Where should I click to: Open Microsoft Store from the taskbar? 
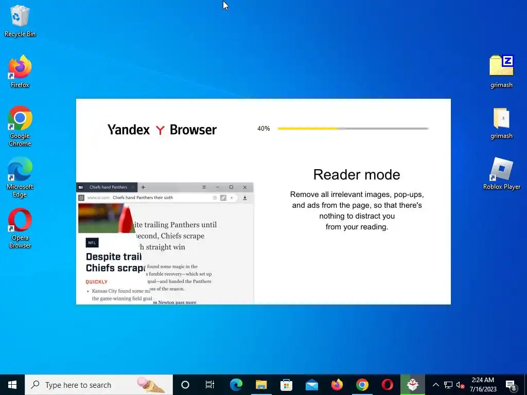[x=286, y=385]
